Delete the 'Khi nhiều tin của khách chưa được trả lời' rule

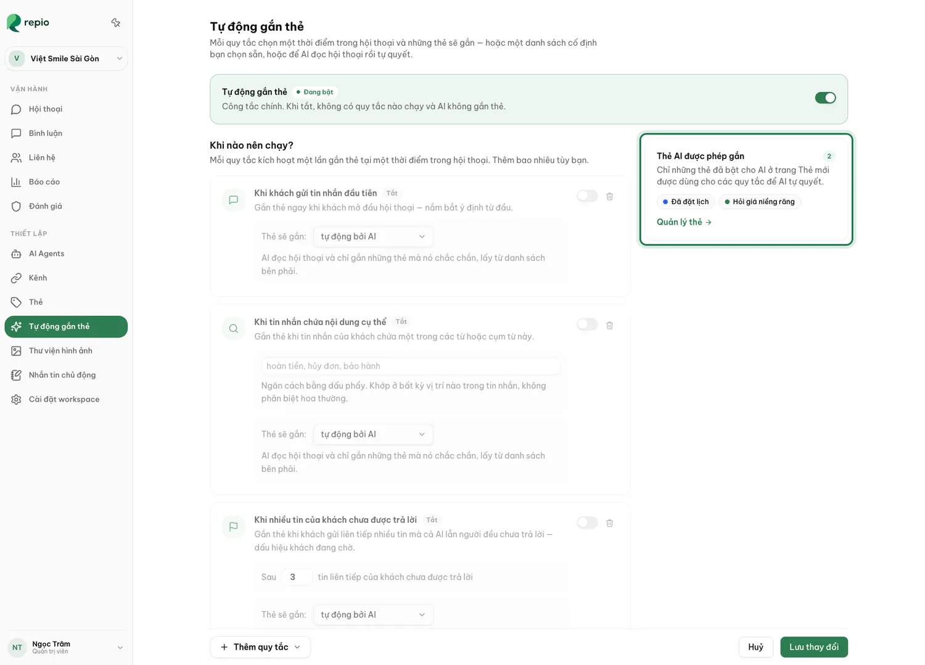(x=609, y=523)
